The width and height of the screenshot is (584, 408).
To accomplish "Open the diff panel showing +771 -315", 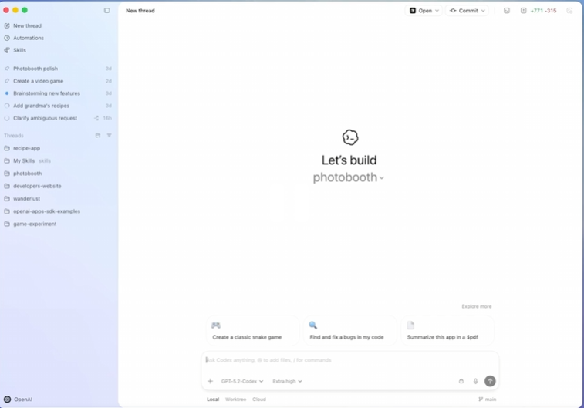I will click(538, 11).
